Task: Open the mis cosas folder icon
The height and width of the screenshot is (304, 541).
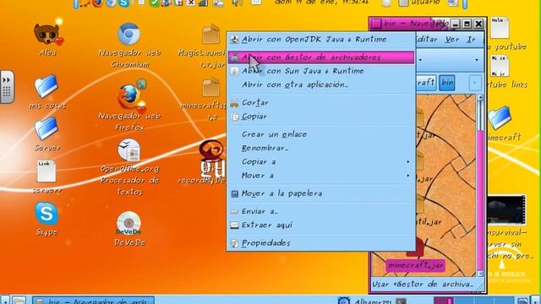Action: pos(46,86)
